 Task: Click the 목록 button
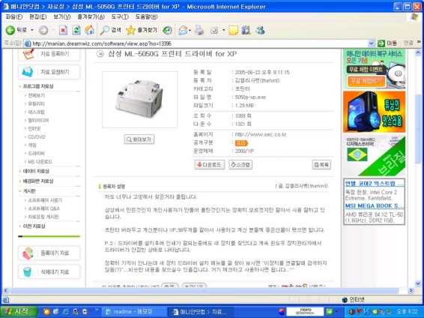point(321,164)
